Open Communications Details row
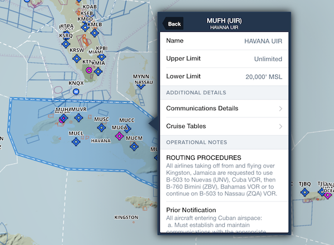Image resolution: width=334 pixels, height=245 pixels. (224, 109)
